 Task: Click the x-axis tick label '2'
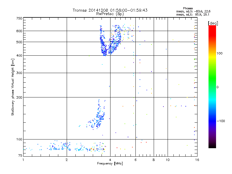[67, 160]
